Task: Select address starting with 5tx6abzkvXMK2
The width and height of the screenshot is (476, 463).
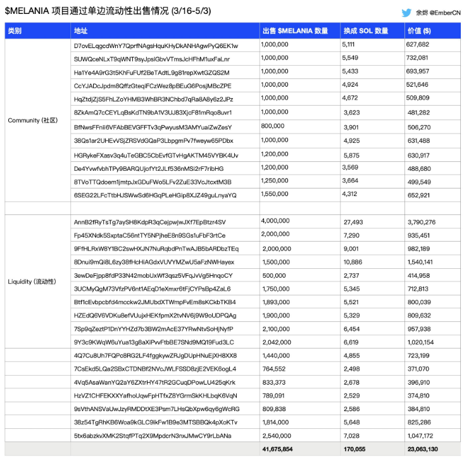Action: pyautogui.click(x=153, y=436)
